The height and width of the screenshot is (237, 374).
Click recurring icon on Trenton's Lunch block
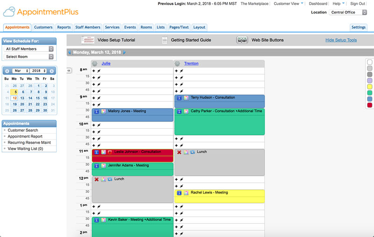click(193, 152)
